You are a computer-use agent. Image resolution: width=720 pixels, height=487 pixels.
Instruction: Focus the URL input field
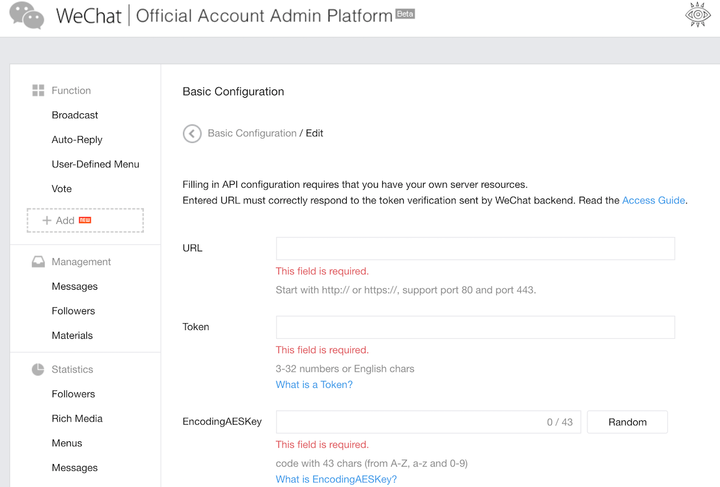[x=475, y=248]
